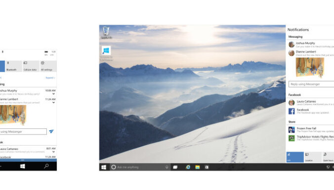The width and height of the screenshot is (334, 190).
Task: Toggle Bluetooth quick action on phone
Action: pyautogui.click(x=14, y=66)
